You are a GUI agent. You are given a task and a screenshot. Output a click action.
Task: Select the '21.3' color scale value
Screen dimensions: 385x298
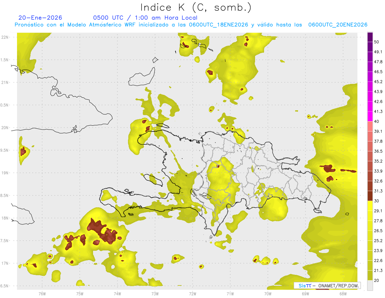(x=378, y=270)
